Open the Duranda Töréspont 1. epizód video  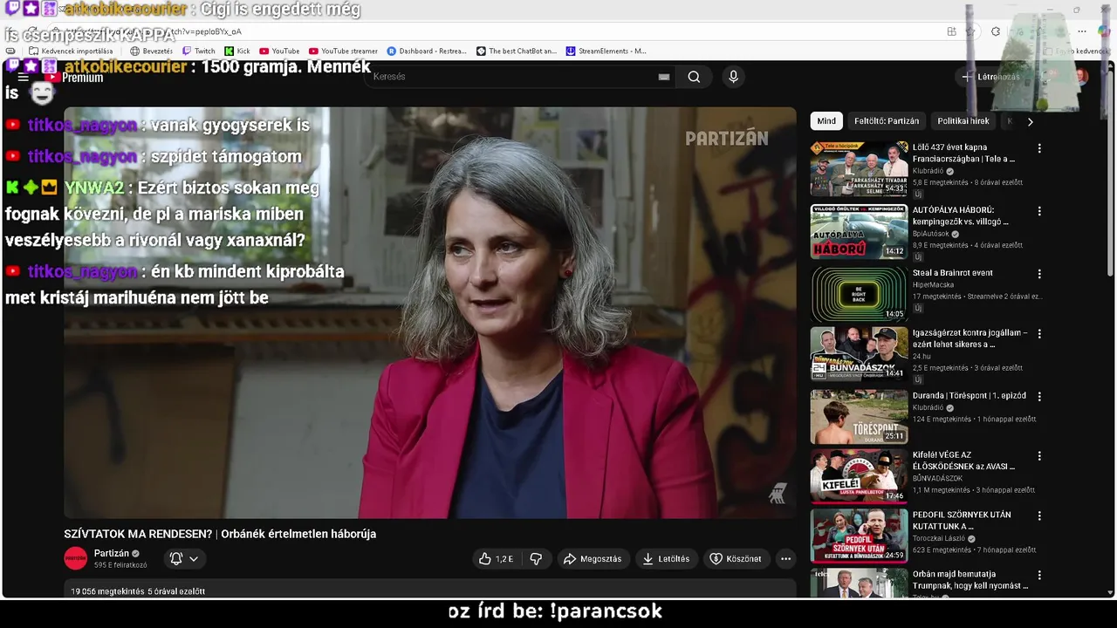pyautogui.click(x=859, y=416)
